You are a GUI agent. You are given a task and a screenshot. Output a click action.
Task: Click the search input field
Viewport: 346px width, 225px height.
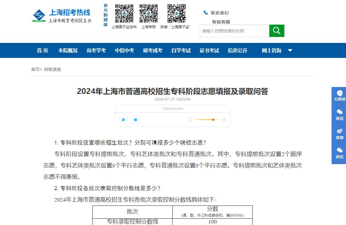(x=234, y=31)
